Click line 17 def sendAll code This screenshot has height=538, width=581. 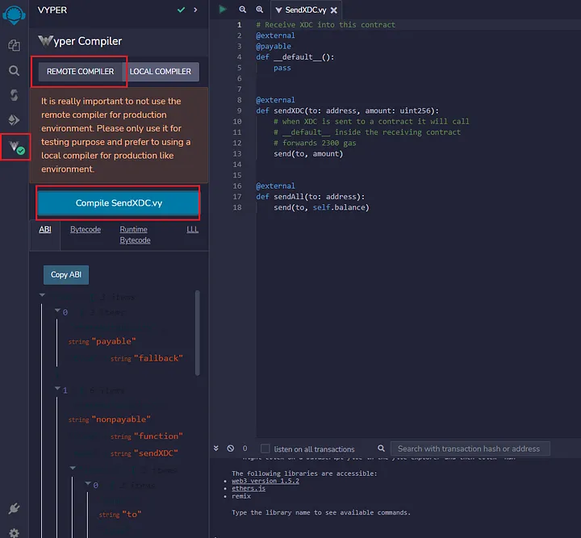310,197
